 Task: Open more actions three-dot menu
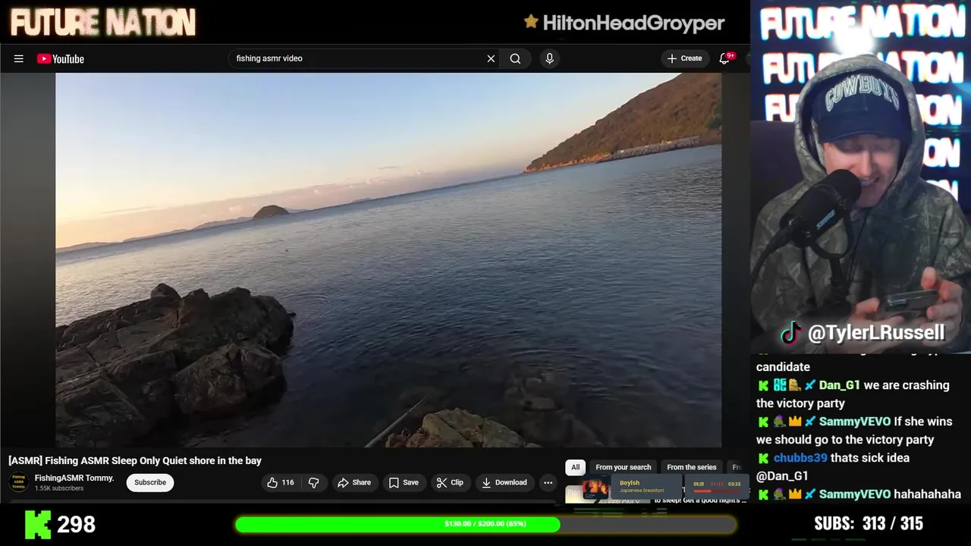pyautogui.click(x=548, y=482)
